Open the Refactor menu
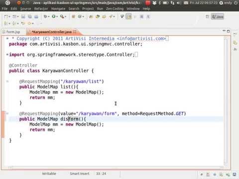Viewport: 239px width, 179px height. [x=41, y=8]
